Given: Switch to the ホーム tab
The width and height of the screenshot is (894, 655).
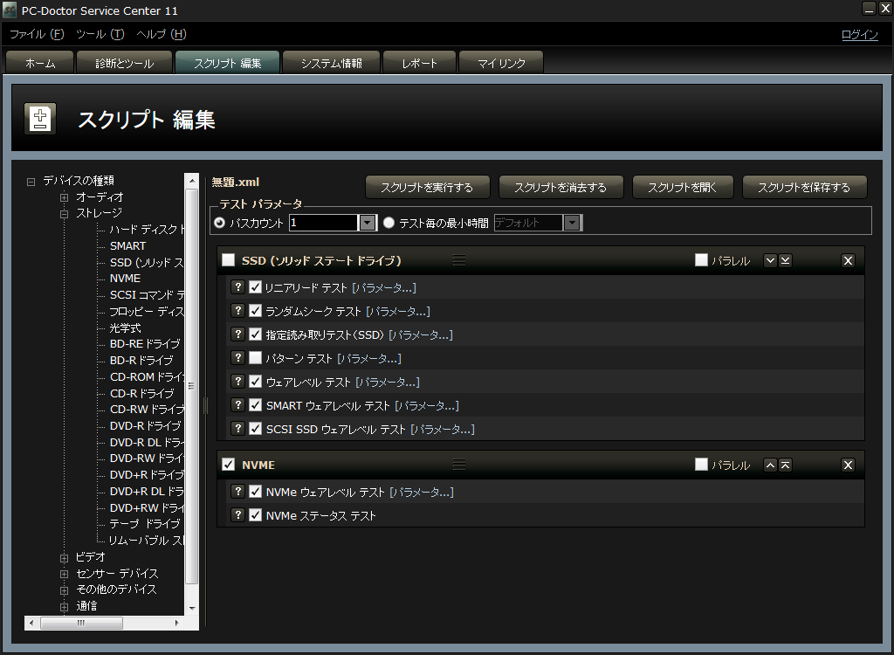Looking at the screenshot, I should point(40,63).
